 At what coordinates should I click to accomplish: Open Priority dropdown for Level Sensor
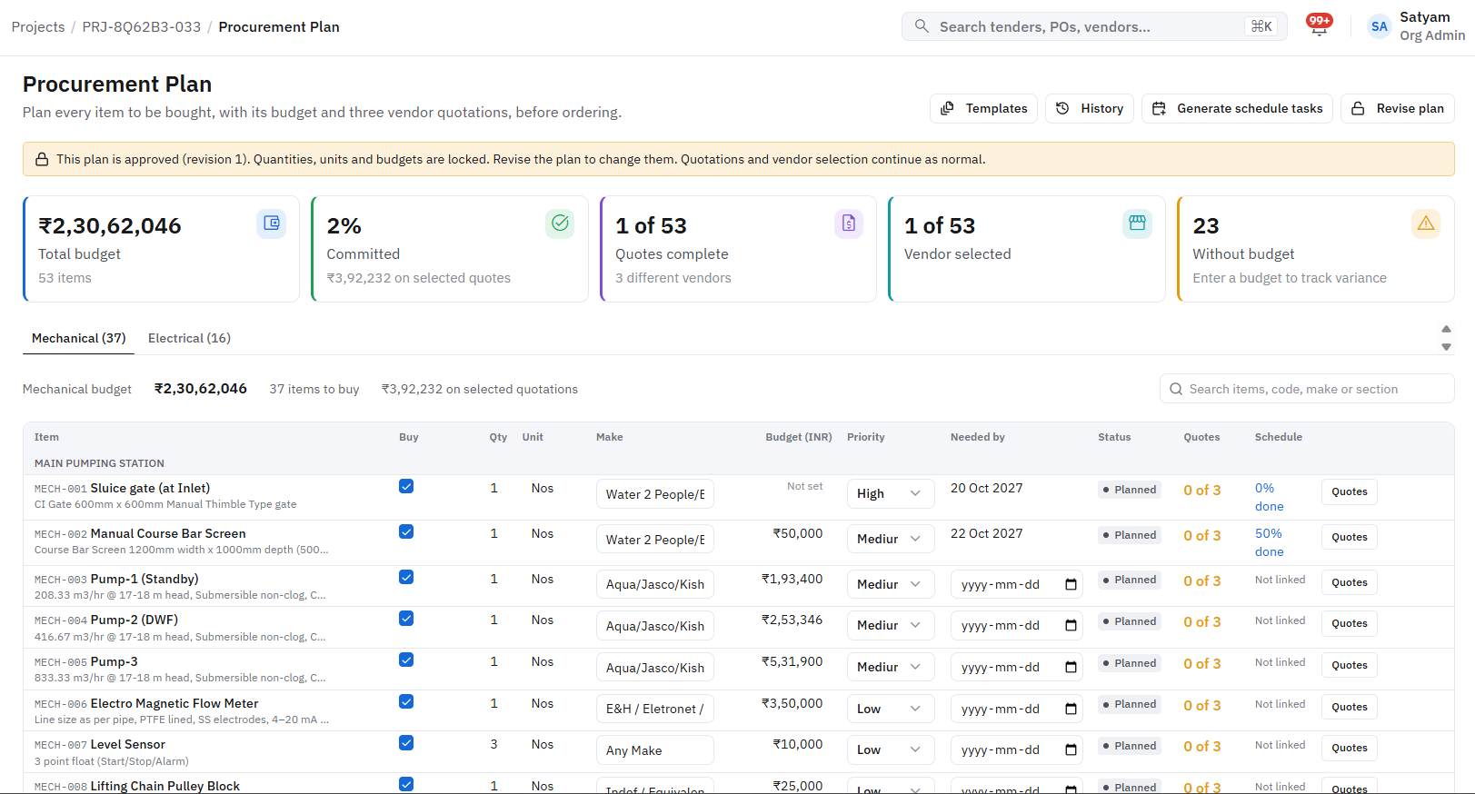tap(890, 749)
